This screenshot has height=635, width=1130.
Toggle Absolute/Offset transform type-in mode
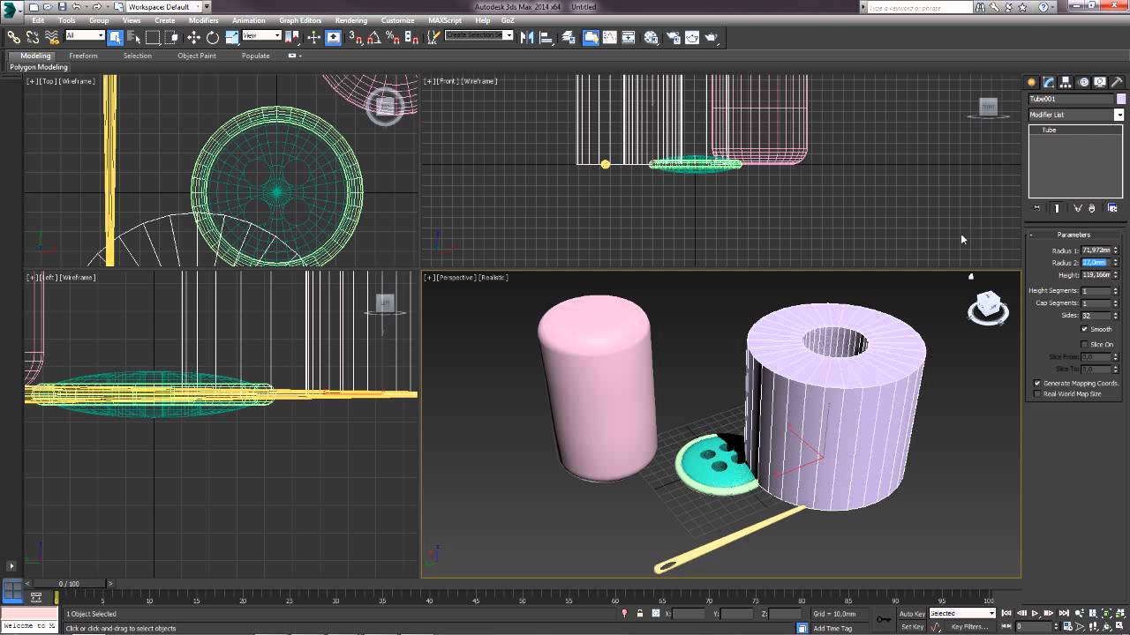click(655, 614)
